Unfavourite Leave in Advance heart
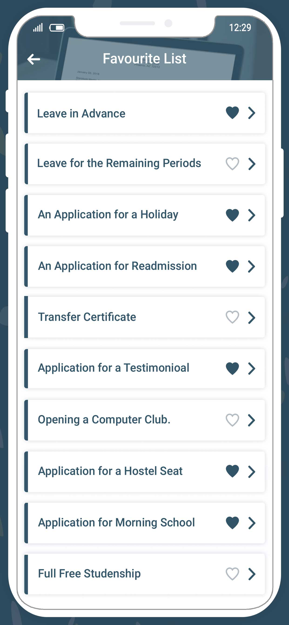Image resolution: width=289 pixels, height=625 pixels. [232, 113]
